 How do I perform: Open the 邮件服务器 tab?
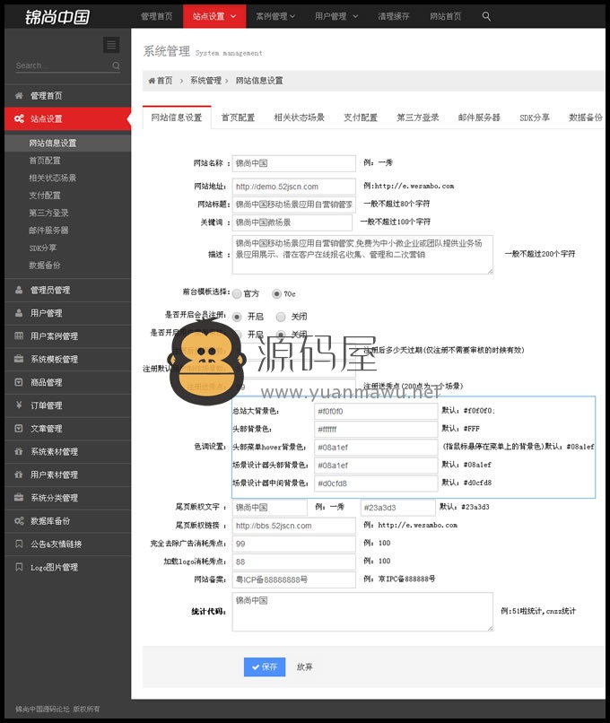(x=479, y=118)
